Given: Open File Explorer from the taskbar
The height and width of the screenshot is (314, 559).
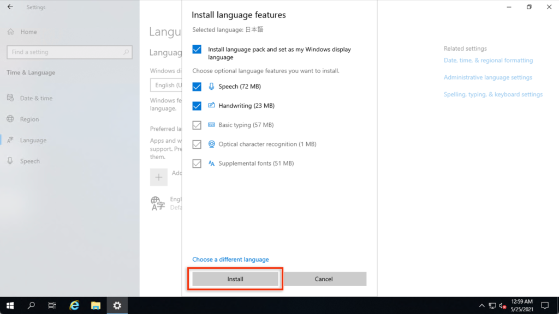Looking at the screenshot, I should (96, 305).
